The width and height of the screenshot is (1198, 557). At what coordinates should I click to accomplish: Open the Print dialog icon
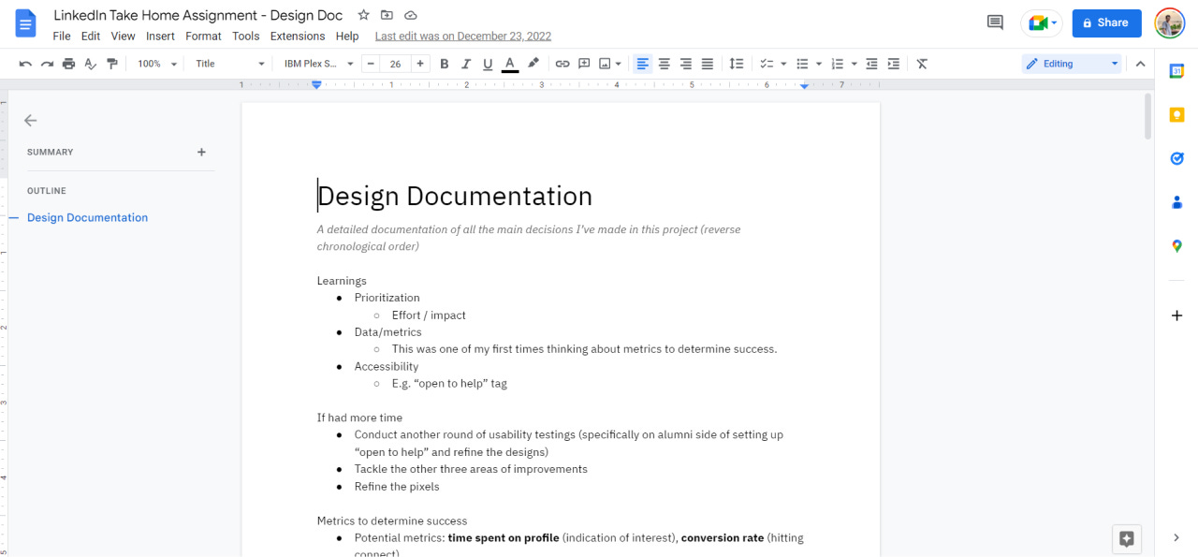point(68,63)
